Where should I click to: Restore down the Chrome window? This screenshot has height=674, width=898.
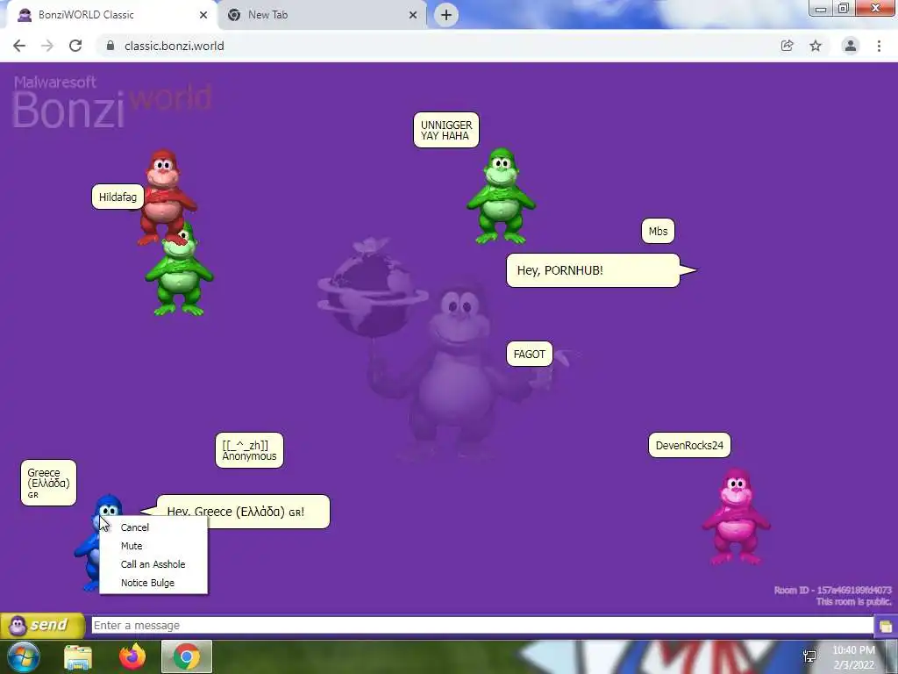844,9
